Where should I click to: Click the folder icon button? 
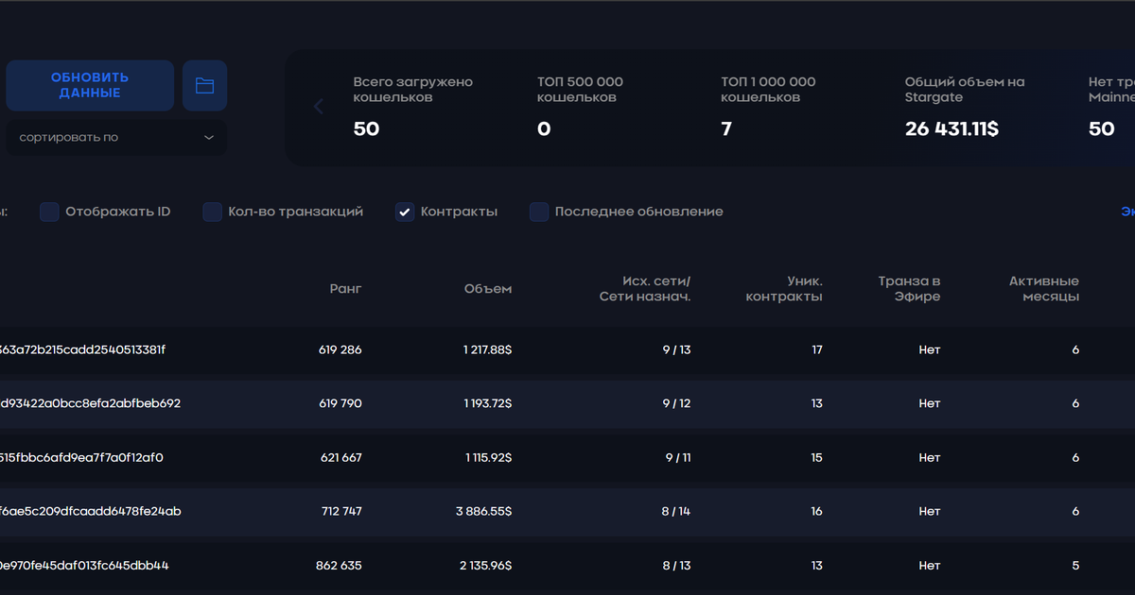pyautogui.click(x=204, y=86)
